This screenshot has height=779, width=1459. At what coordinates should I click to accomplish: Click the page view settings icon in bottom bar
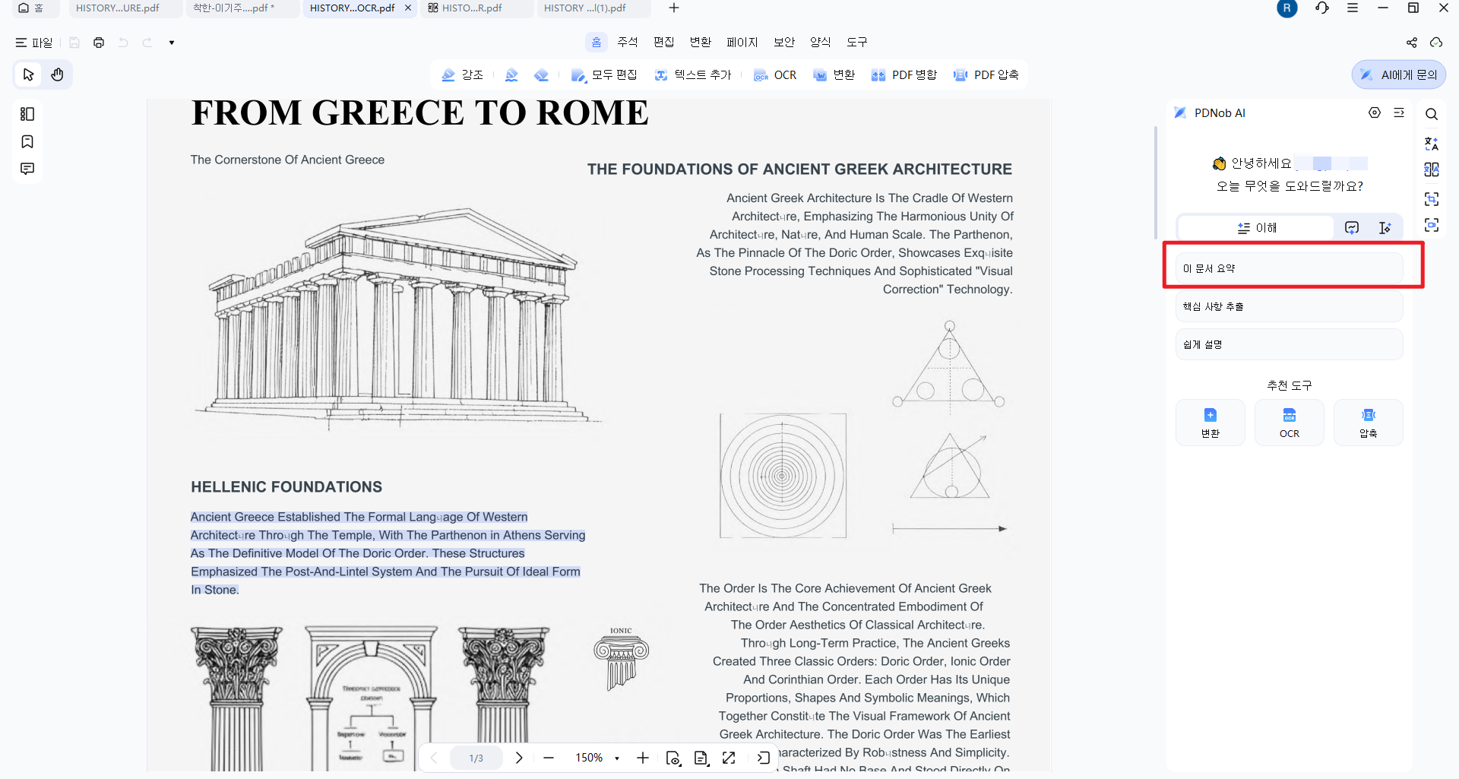click(x=673, y=758)
